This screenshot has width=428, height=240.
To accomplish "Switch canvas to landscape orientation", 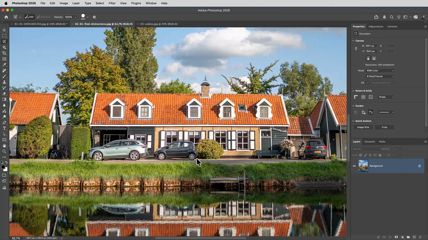I will point(374,58).
